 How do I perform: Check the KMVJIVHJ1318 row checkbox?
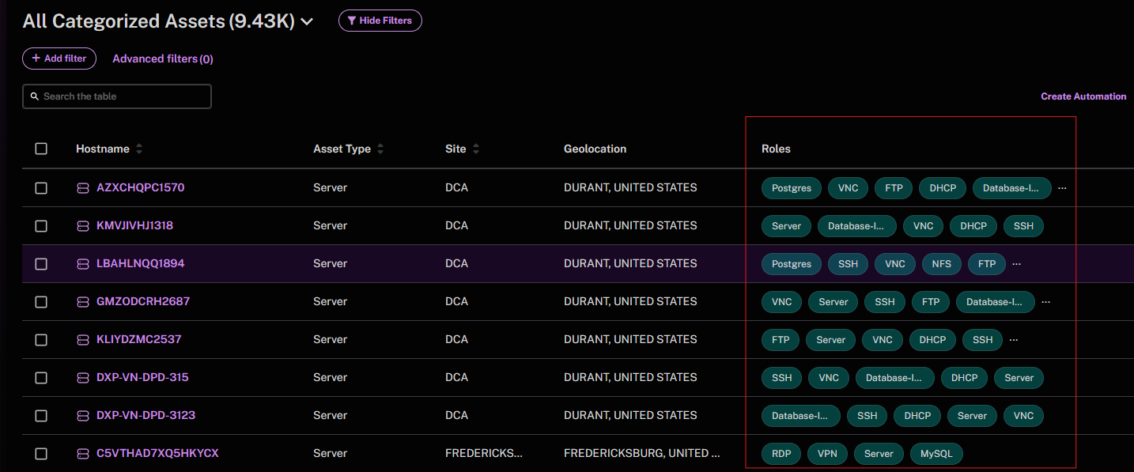(x=41, y=226)
